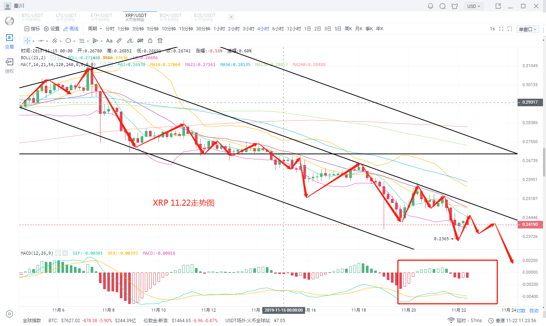
Task: Add a new pair tab with plus icon
Action: pyautogui.click(x=231, y=17)
